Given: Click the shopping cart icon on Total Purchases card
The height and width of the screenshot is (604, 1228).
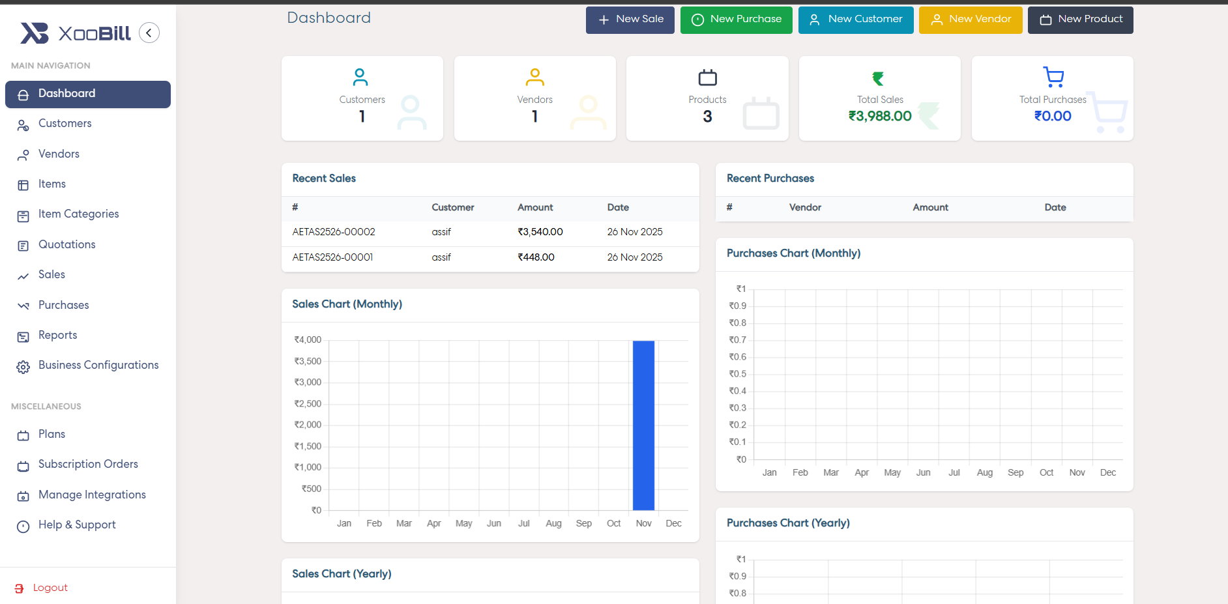Looking at the screenshot, I should tap(1052, 76).
